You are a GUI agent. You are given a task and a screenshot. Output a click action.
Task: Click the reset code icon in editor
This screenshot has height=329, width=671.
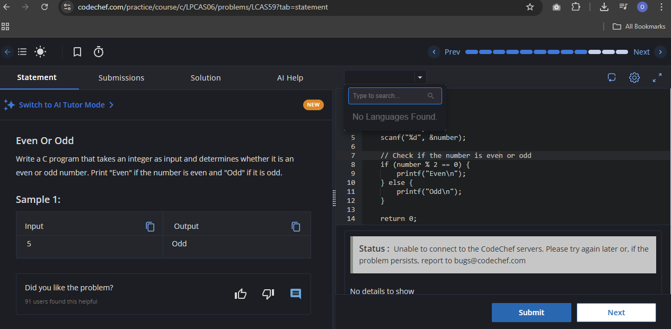point(612,77)
